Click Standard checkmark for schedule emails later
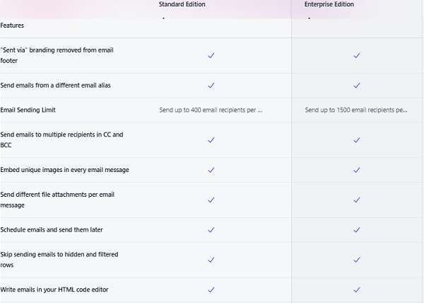Screen dimensions: 424x303 (x=211, y=230)
